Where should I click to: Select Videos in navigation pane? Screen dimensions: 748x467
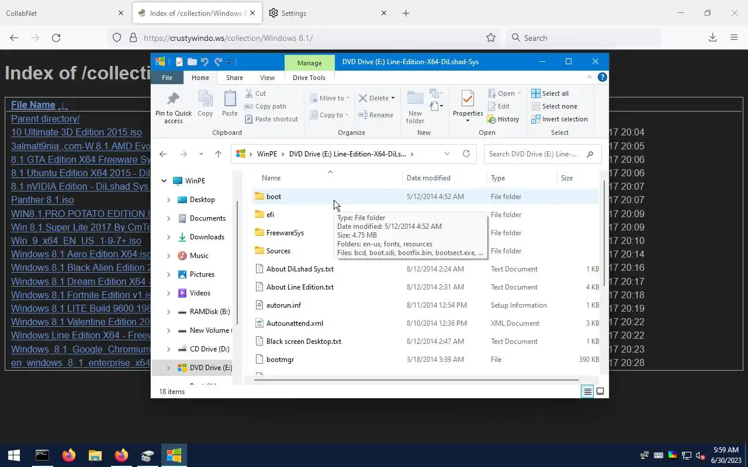(200, 293)
